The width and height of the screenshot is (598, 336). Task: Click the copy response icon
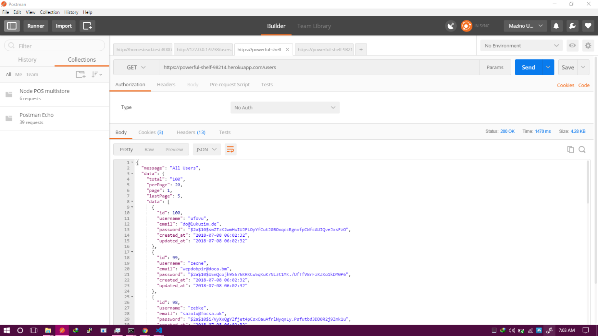point(571,149)
